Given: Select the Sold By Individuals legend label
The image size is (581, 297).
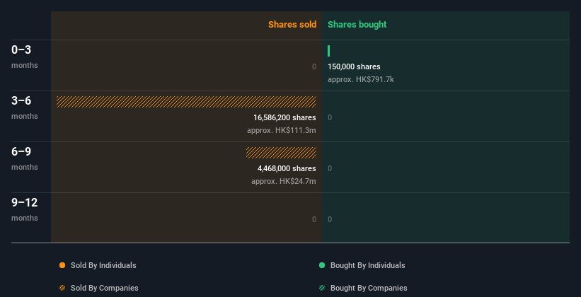Looking at the screenshot, I should [103, 265].
